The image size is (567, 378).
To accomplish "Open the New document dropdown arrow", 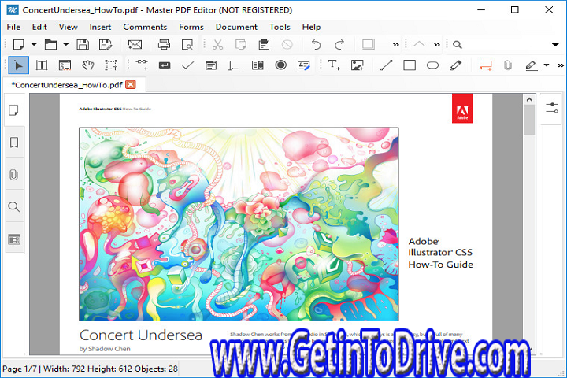I will click(34, 44).
